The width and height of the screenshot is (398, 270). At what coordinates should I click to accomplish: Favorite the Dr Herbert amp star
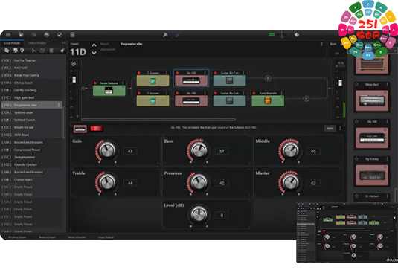(x=356, y=196)
